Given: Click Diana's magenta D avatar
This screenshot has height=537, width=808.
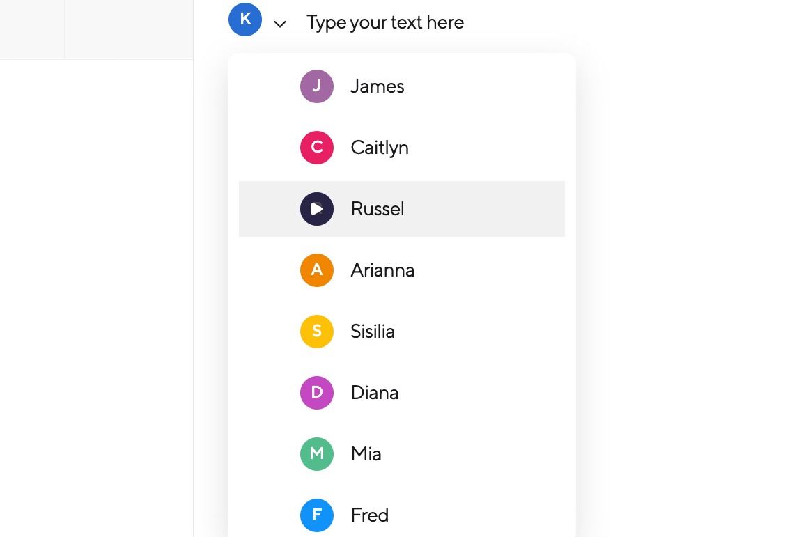Looking at the screenshot, I should [317, 393].
